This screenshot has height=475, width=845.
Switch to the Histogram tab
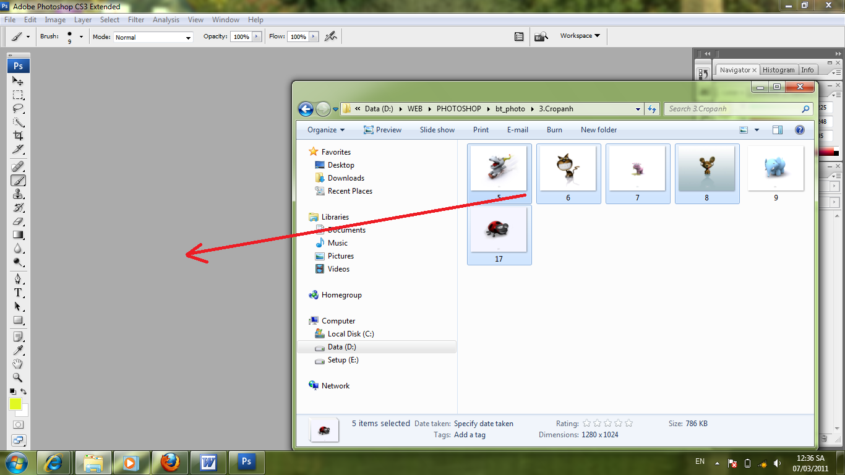778,70
